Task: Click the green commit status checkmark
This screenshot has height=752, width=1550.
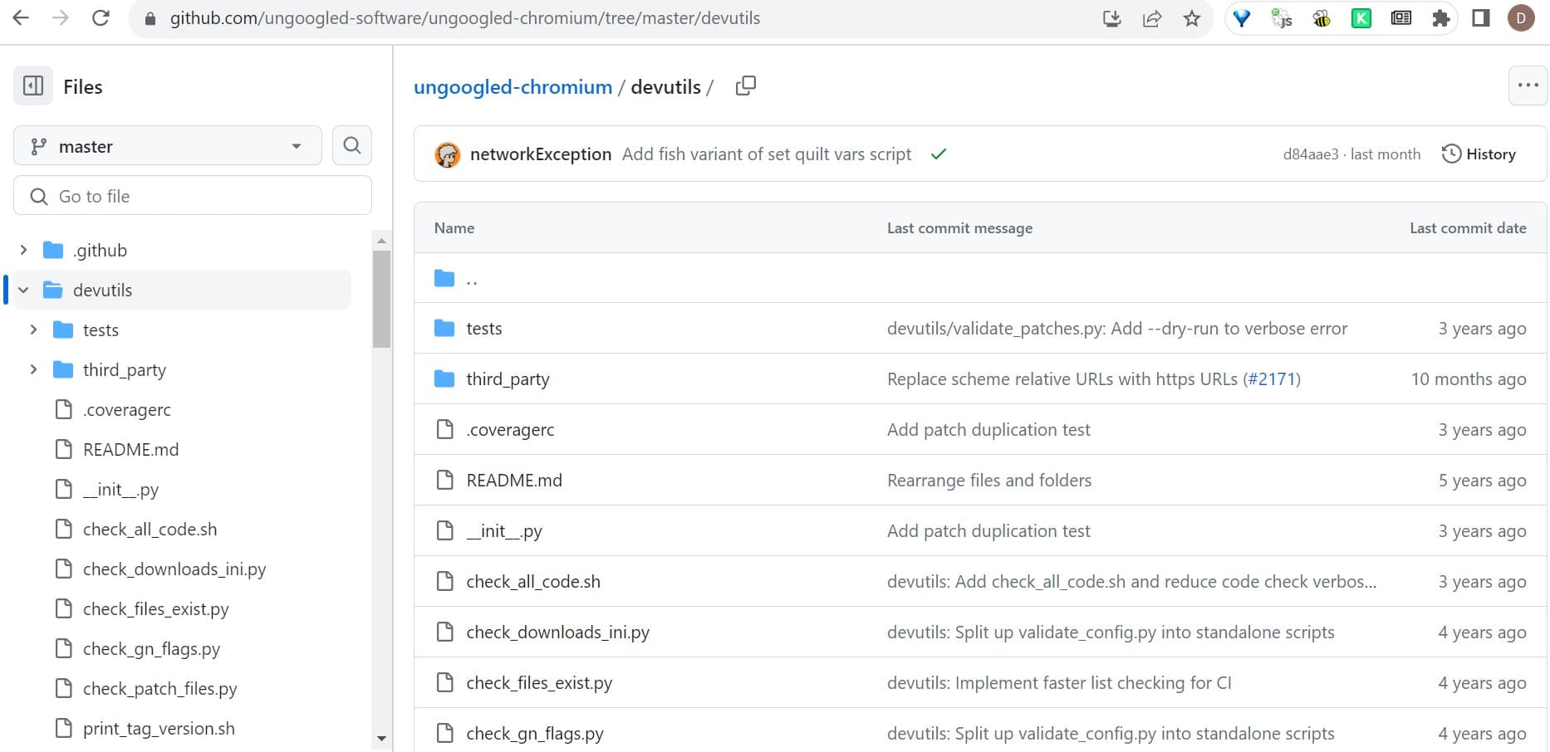Action: (x=939, y=154)
